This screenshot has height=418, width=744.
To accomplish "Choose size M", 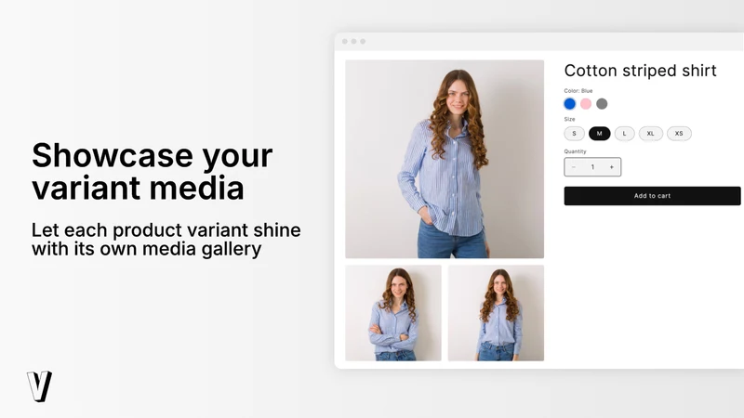I will coord(599,134).
